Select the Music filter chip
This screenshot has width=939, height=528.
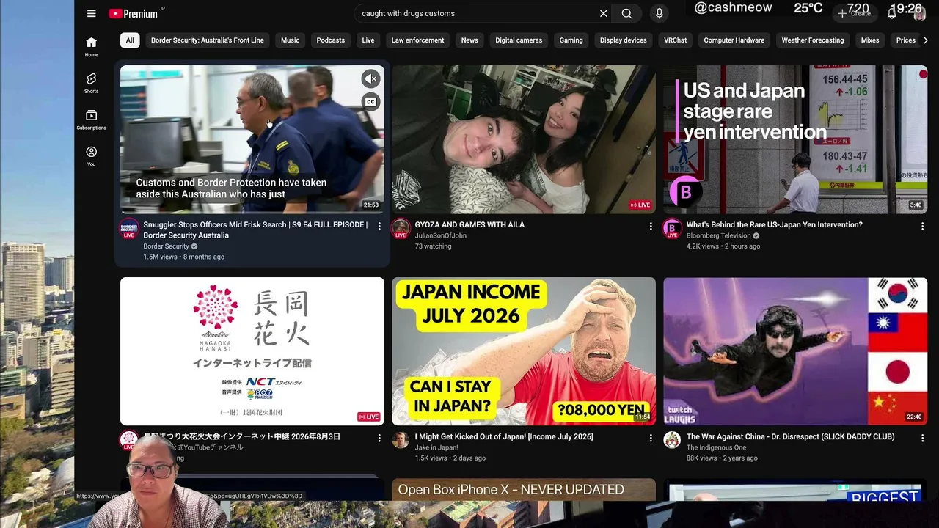pyautogui.click(x=290, y=40)
